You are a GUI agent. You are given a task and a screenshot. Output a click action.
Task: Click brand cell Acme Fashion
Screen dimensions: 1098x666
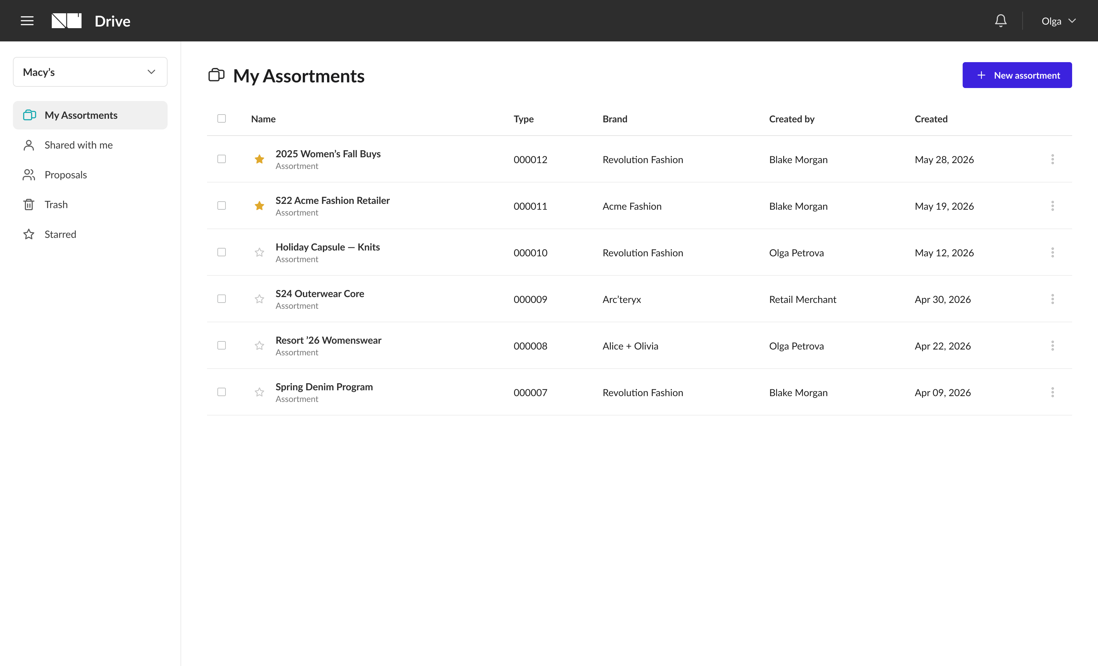(632, 206)
